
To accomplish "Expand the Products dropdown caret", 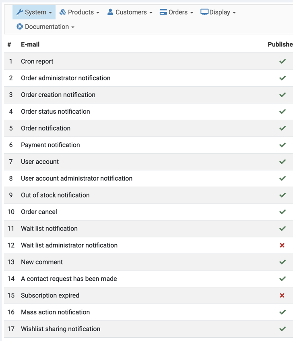I will pos(98,13).
